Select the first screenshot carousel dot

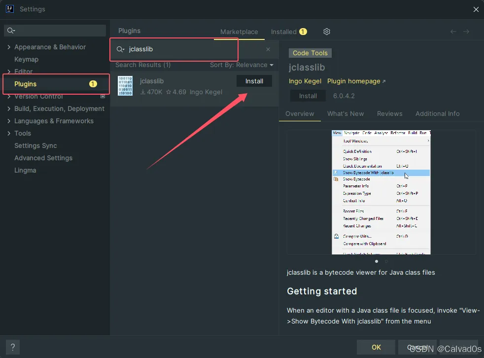[376, 261]
